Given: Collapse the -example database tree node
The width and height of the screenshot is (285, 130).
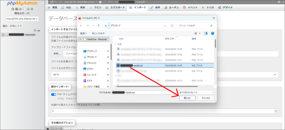Looking at the screenshot, I should [3, 35].
